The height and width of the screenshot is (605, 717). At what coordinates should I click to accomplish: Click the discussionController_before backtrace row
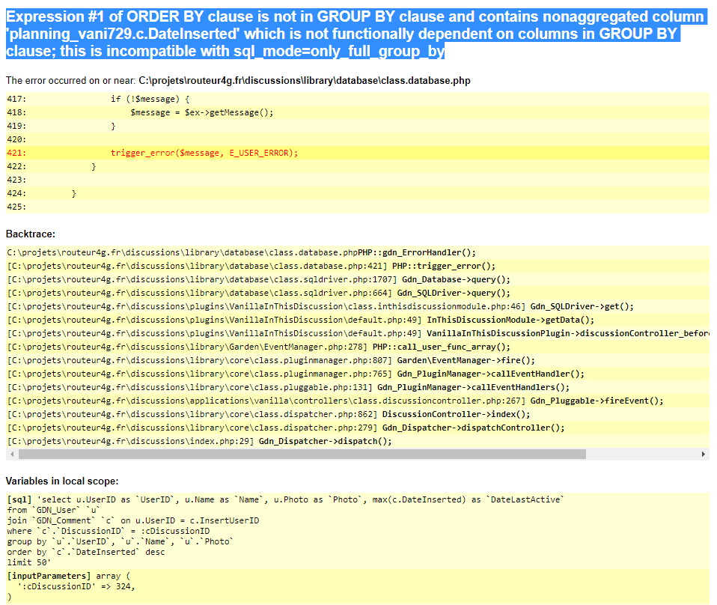coord(358,334)
